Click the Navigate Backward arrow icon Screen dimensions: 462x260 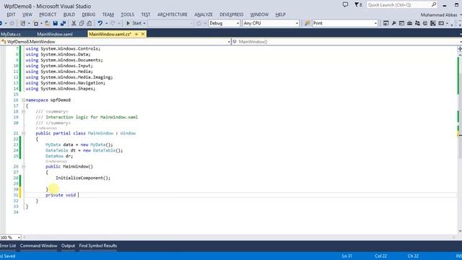click(x=1, y=23)
